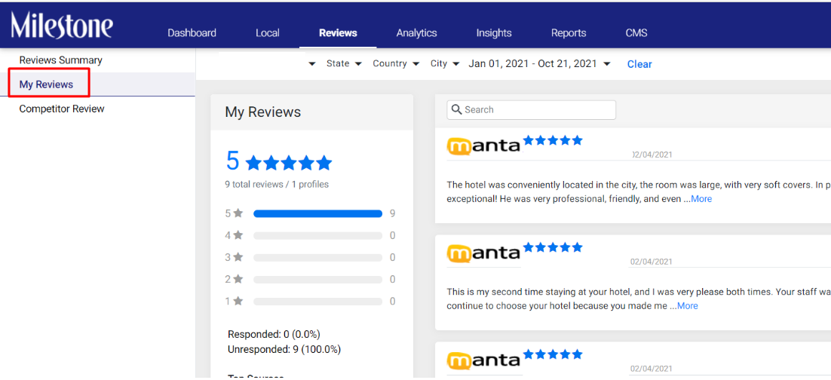Switch to the Local tab
Screen dimensions: 831x380
tap(268, 33)
